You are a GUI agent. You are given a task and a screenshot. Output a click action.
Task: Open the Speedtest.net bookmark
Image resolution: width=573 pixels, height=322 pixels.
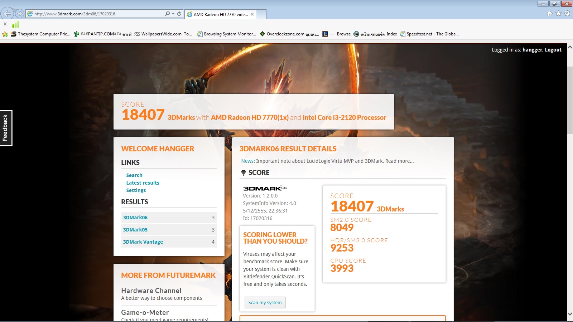click(x=429, y=34)
